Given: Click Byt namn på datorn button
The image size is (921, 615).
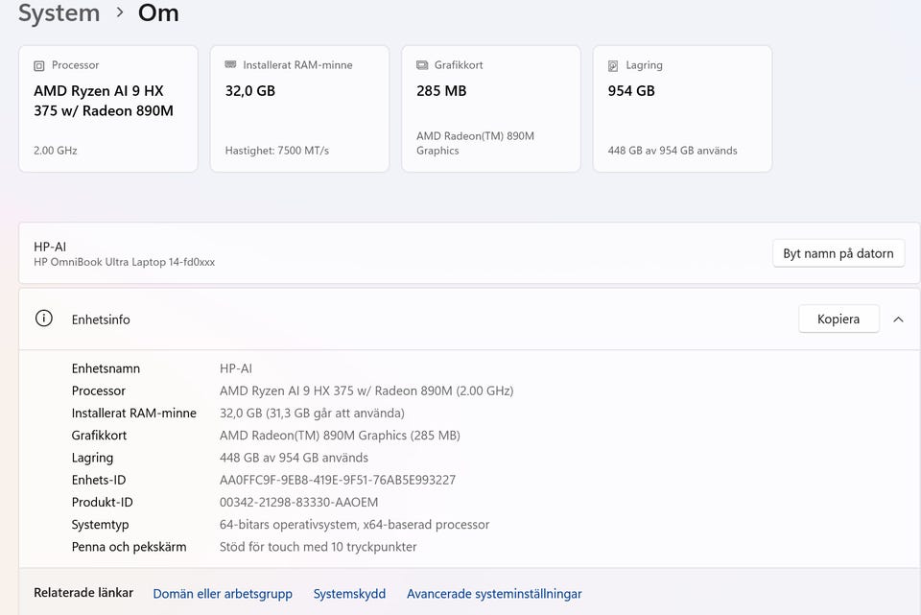Looking at the screenshot, I should pyautogui.click(x=838, y=253).
